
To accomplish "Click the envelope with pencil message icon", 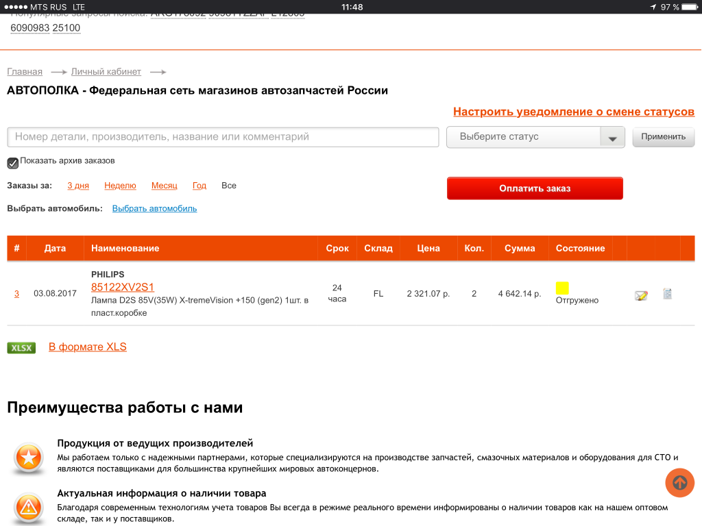I will [641, 296].
